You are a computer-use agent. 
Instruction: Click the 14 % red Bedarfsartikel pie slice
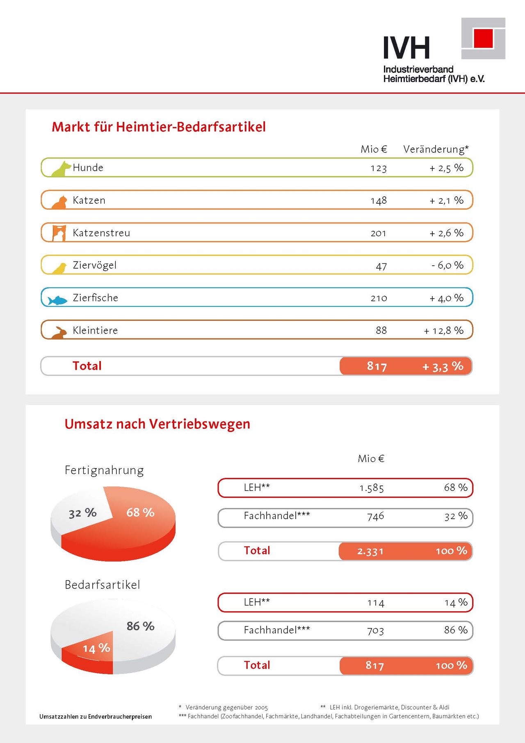[92, 649]
